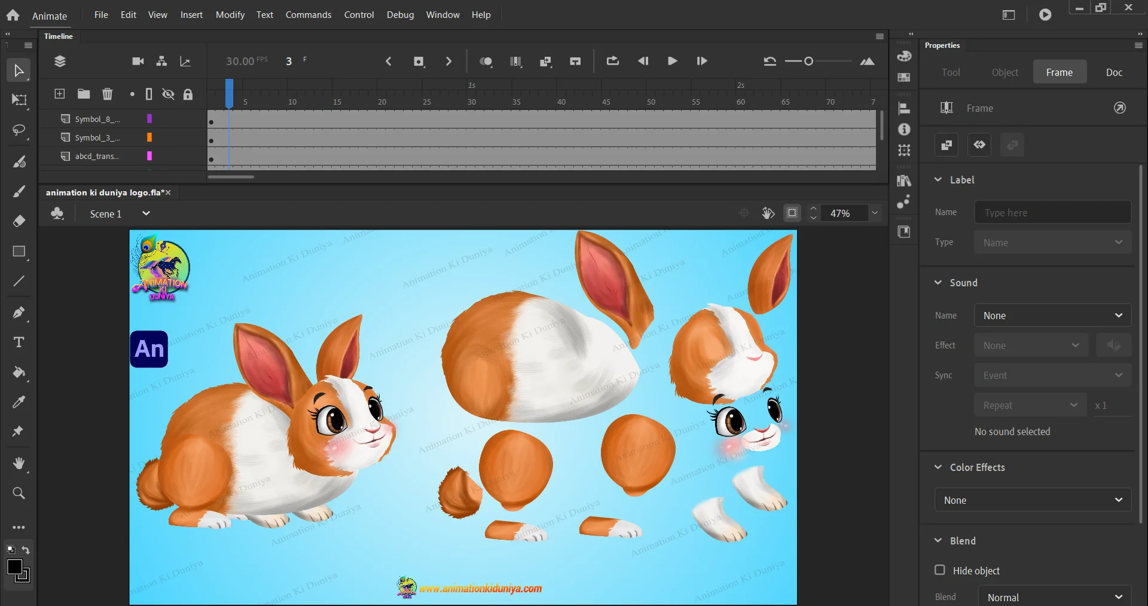Select the Free Transform tool
This screenshot has height=606, width=1148.
pyautogui.click(x=19, y=100)
